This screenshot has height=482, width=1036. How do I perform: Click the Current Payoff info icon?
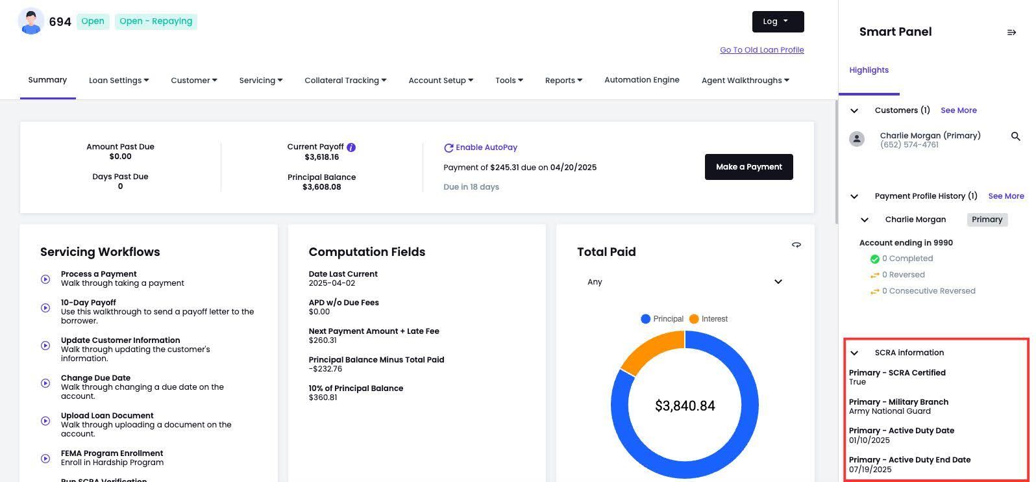(x=351, y=147)
